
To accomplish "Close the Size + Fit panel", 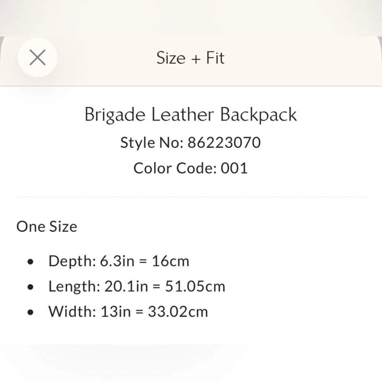I will click(x=37, y=58).
